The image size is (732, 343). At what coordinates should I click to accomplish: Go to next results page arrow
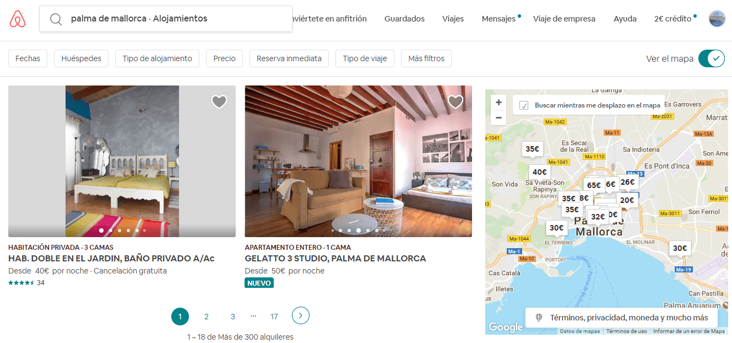pos(300,316)
